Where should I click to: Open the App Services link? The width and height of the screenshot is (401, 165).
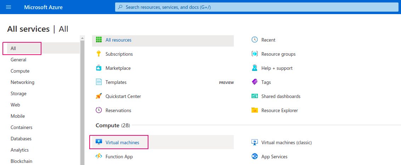click(275, 157)
